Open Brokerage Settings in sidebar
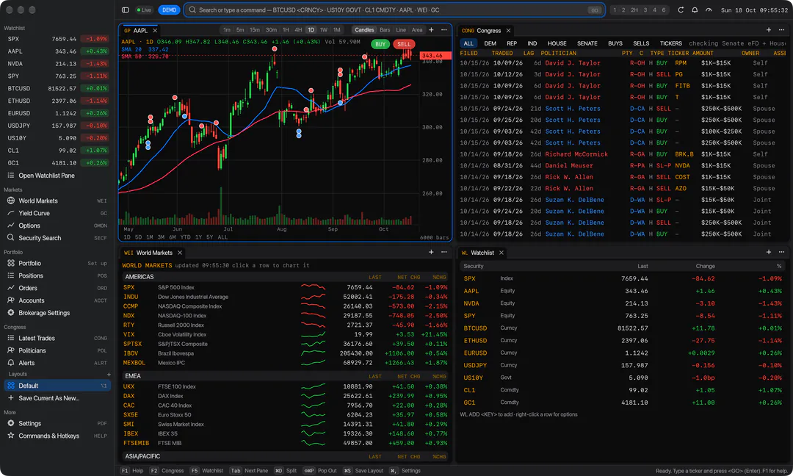793x476 pixels. [57, 313]
